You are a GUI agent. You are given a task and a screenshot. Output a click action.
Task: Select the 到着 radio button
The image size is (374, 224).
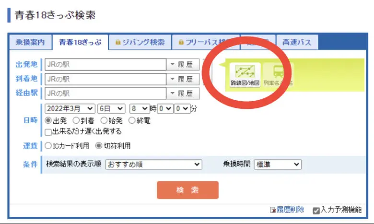76,120
